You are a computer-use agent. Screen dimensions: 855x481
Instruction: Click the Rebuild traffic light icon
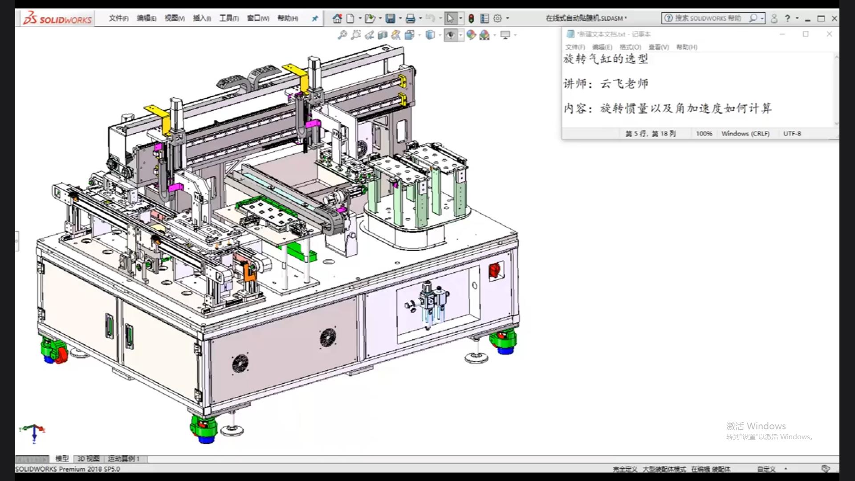(x=471, y=18)
